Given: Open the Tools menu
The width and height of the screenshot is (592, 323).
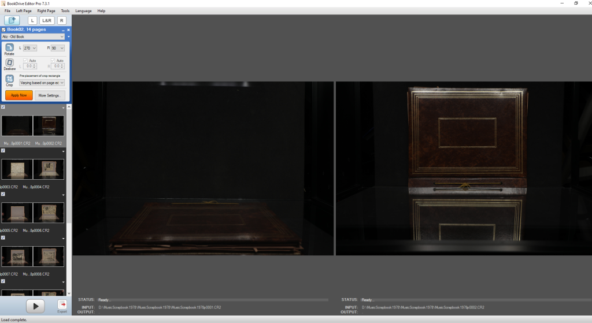Looking at the screenshot, I should click(65, 11).
